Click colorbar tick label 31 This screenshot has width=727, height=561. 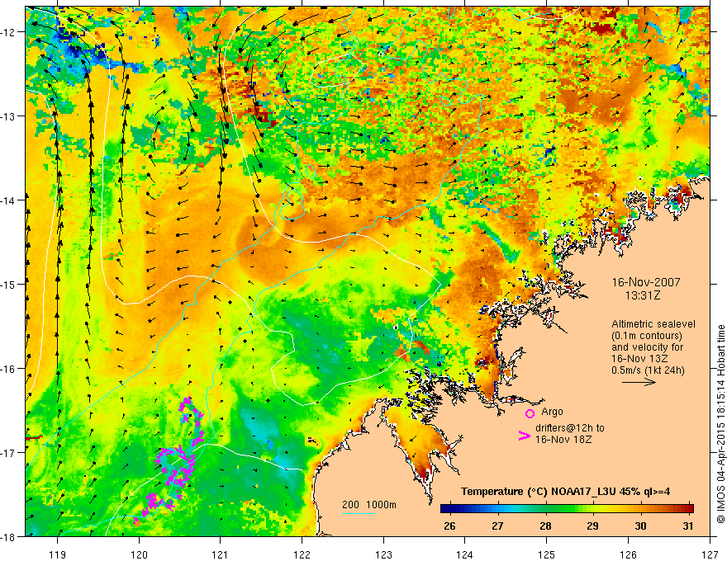coord(688,526)
